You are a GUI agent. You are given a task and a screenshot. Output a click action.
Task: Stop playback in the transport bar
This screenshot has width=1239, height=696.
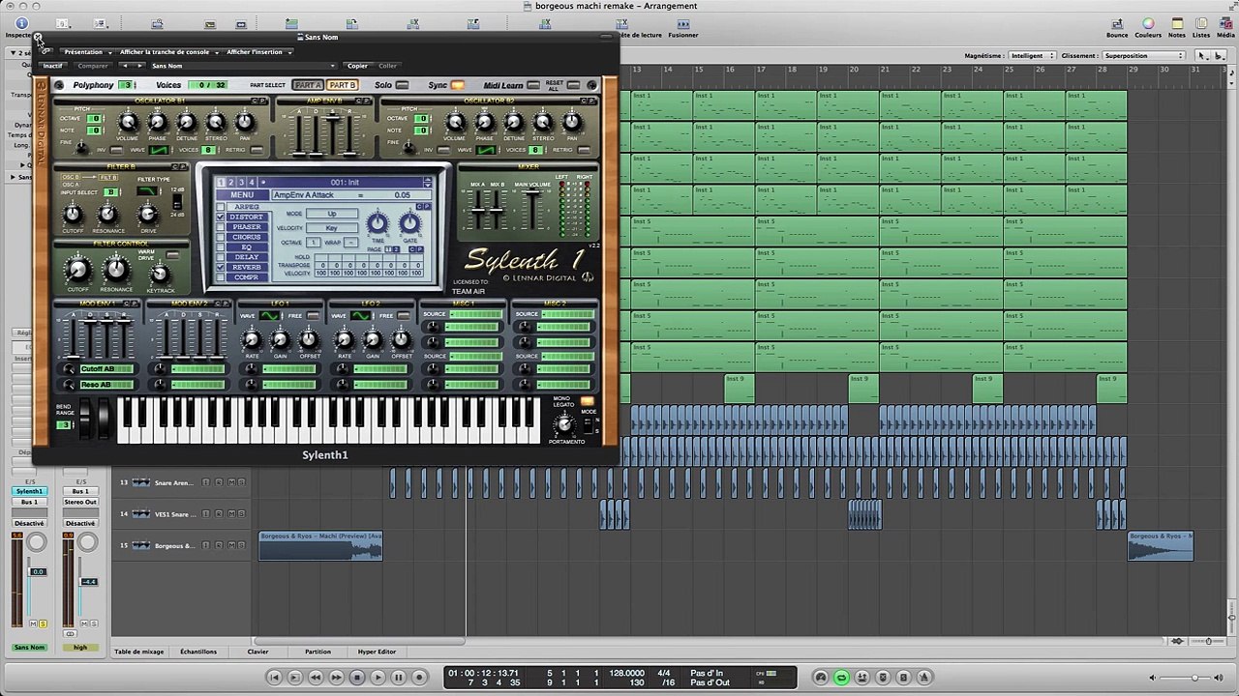click(356, 678)
